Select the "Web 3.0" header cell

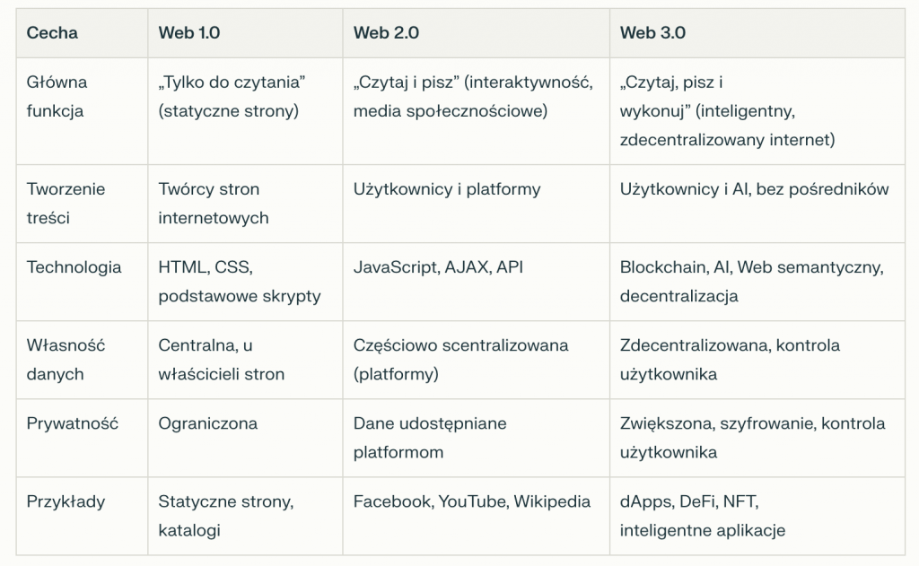[x=652, y=33]
